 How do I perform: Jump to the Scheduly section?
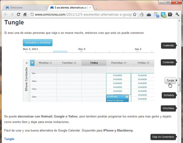[169, 95]
